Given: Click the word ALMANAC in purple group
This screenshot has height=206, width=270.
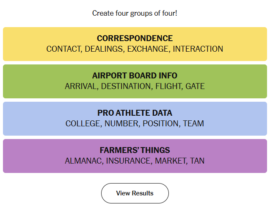Looking at the screenshot, I should click(x=83, y=161).
